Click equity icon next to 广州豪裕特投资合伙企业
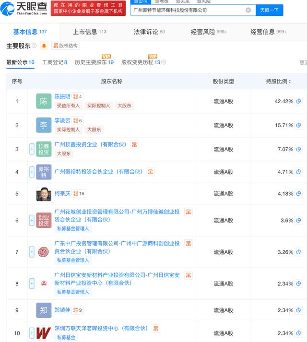 click(150, 172)
